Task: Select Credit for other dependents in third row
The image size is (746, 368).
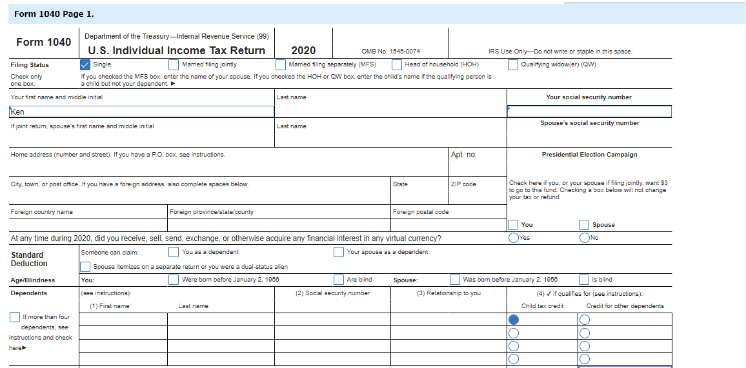Action: [x=584, y=345]
